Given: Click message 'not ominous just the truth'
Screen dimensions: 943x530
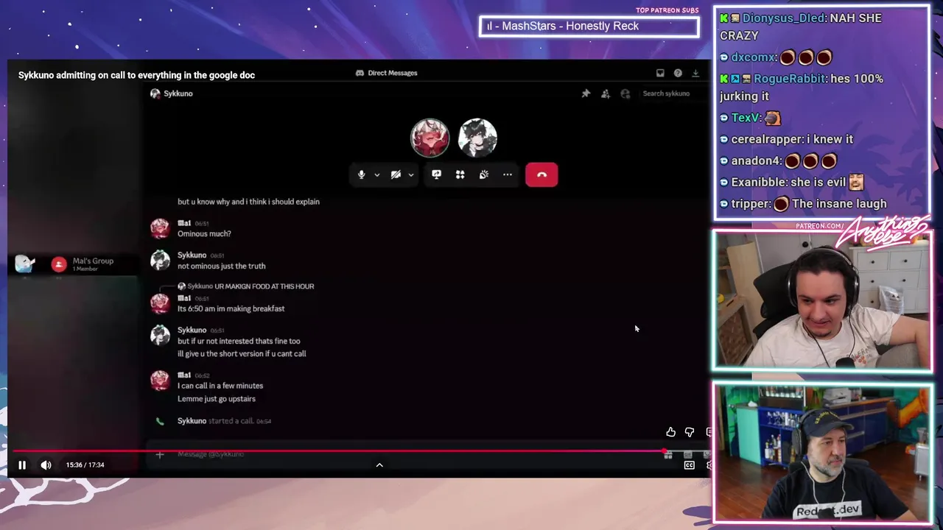Looking at the screenshot, I should tap(221, 266).
